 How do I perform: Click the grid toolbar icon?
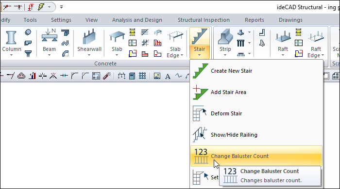[x=142, y=76]
